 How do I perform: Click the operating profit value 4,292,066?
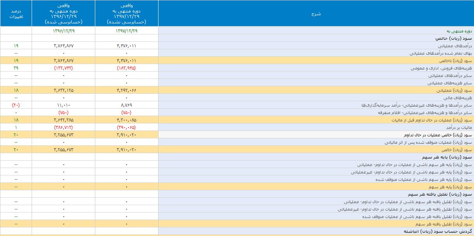click(x=127, y=91)
